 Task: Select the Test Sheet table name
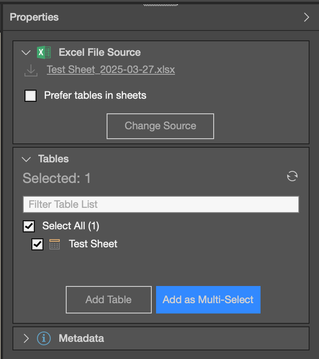(93, 244)
